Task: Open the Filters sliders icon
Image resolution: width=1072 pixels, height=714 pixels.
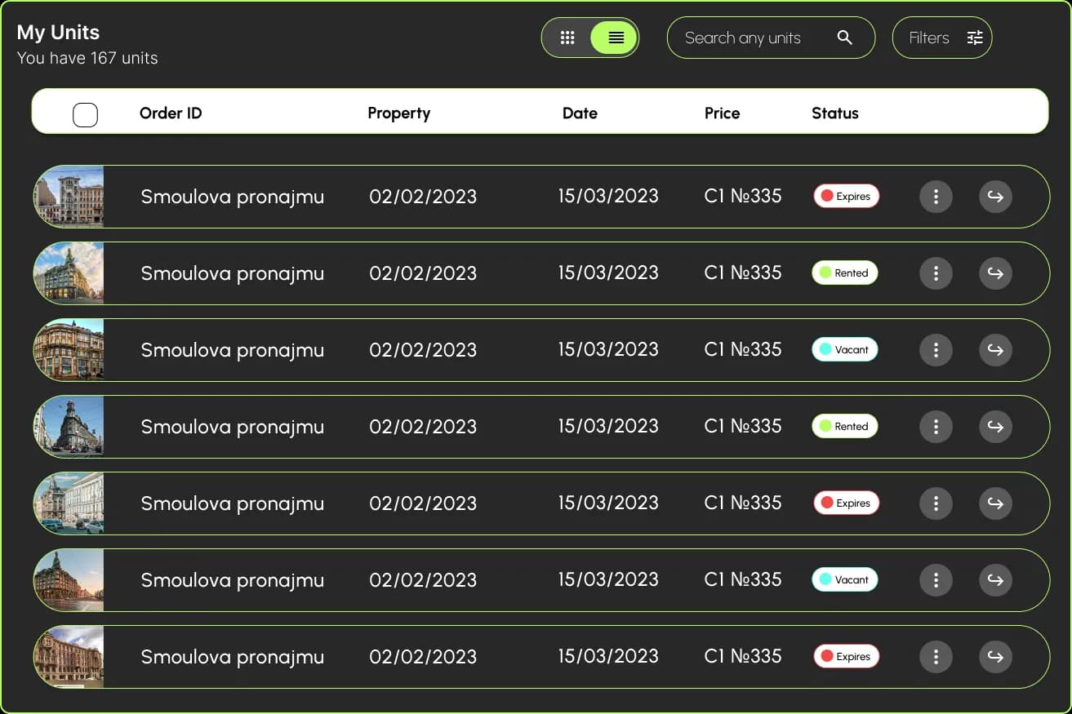Action: [975, 38]
